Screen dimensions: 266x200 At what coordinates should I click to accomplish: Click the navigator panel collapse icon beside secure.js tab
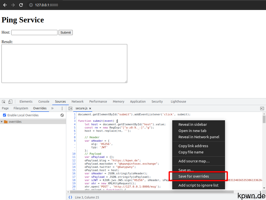(71, 108)
